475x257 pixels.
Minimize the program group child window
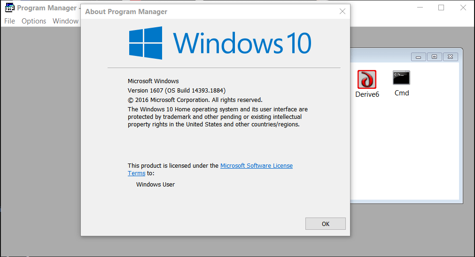[418, 57]
